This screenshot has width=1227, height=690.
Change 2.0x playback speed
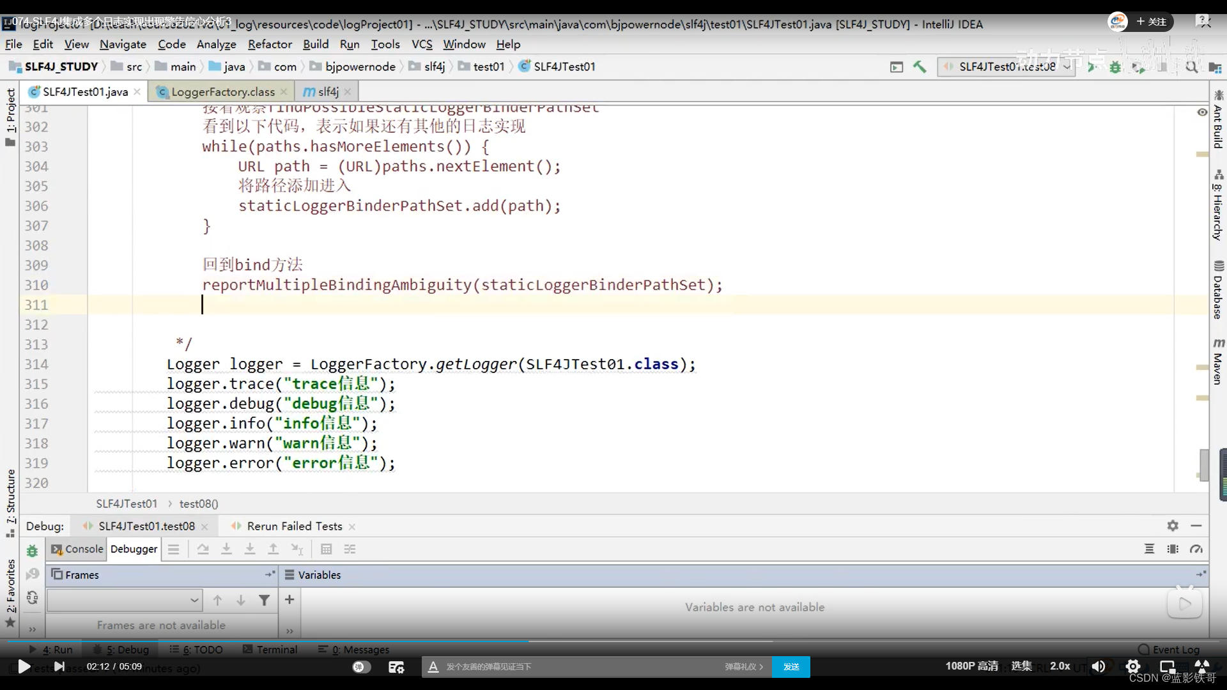point(1060,666)
